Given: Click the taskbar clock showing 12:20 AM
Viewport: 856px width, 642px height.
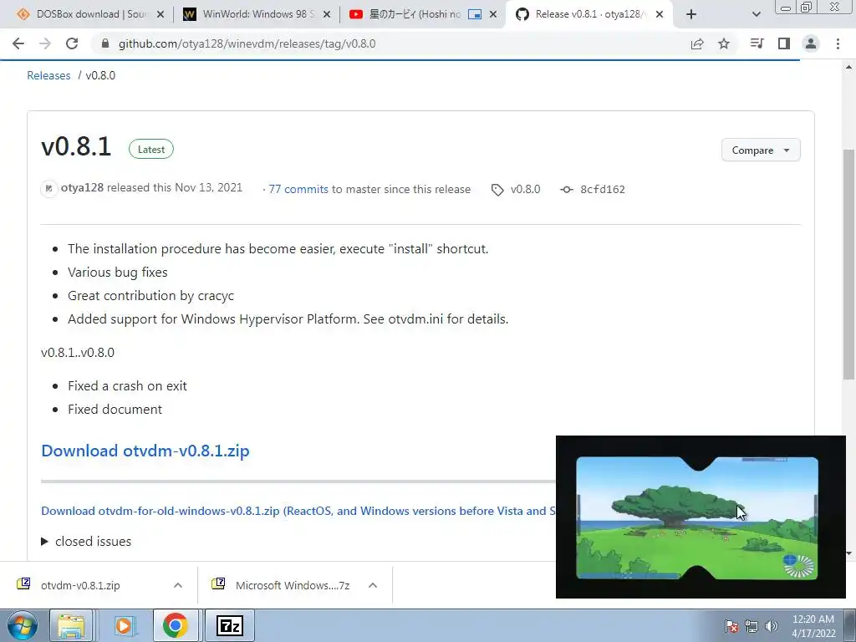Looking at the screenshot, I should click(813, 626).
